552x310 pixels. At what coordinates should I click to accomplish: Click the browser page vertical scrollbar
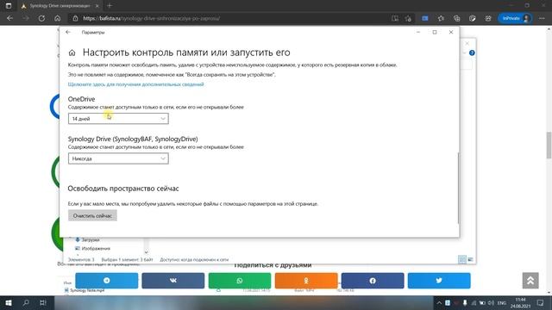tap(549, 146)
